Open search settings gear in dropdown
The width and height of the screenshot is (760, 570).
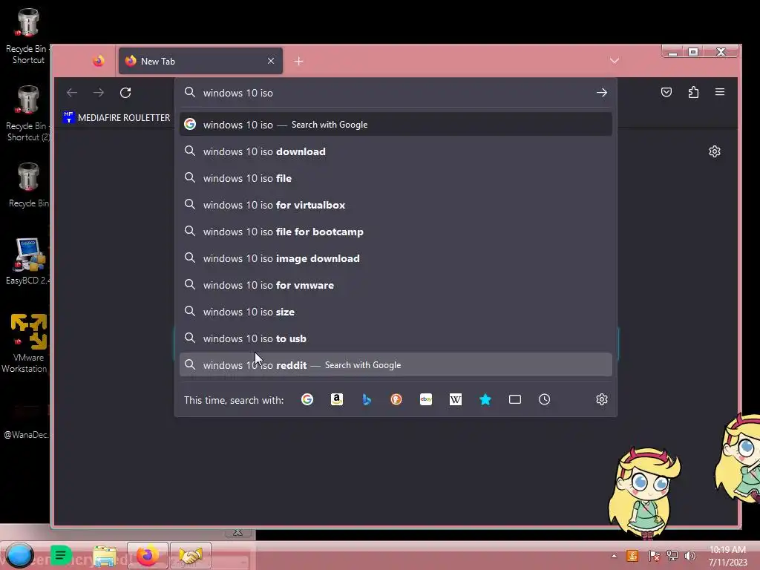click(601, 399)
